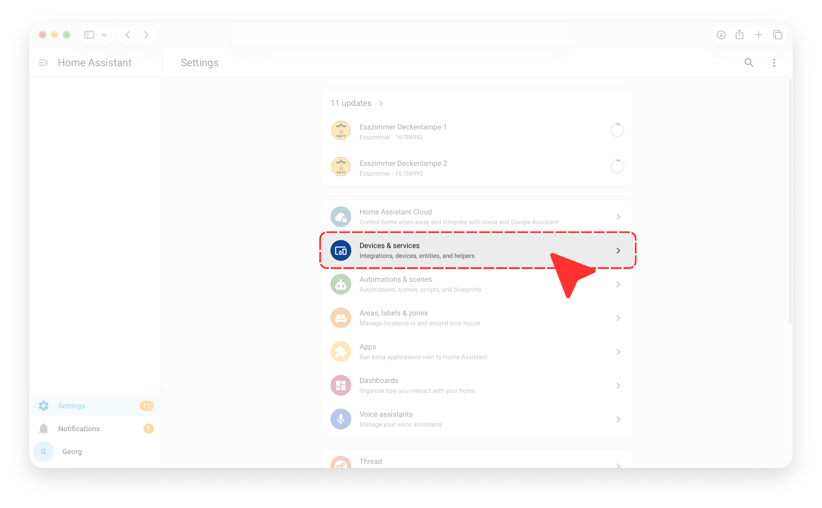
Task: Open the three-dot overflow menu
Action: [x=774, y=63]
